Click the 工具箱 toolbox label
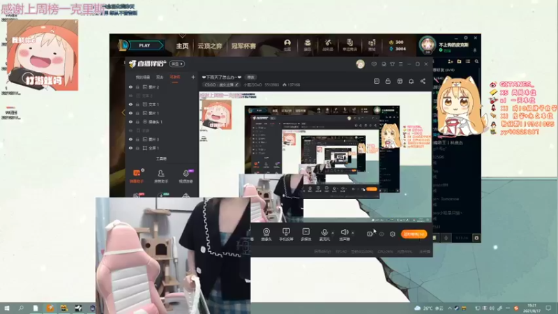 pyautogui.click(x=161, y=159)
